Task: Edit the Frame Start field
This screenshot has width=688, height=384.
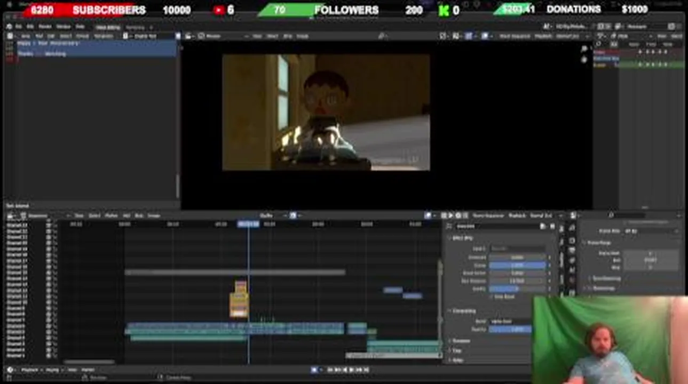Action: coord(651,253)
